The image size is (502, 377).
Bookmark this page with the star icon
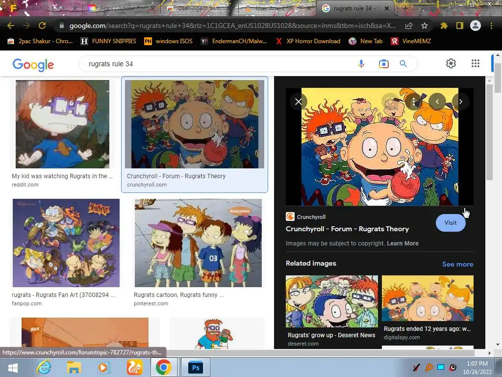425,26
